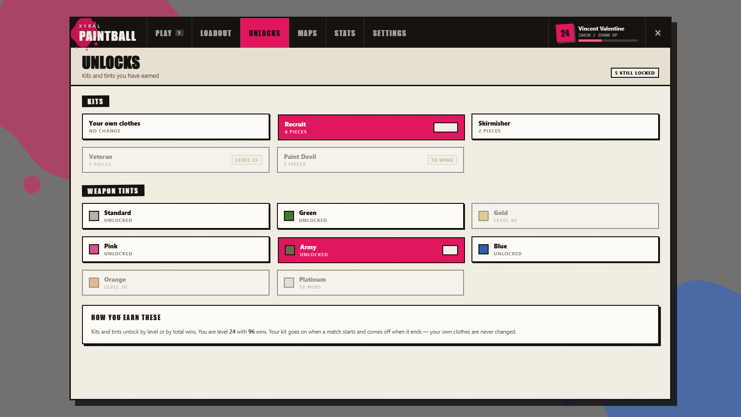
Task: Click the locked Paint Devil kit
Action: tap(370, 160)
